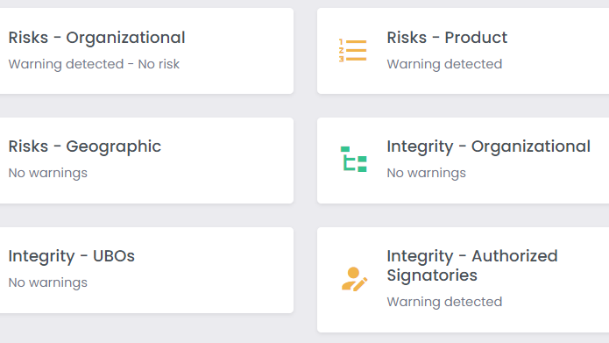Click the user-edit icon for Authorized Signatories
The height and width of the screenshot is (343, 609).
354,279
